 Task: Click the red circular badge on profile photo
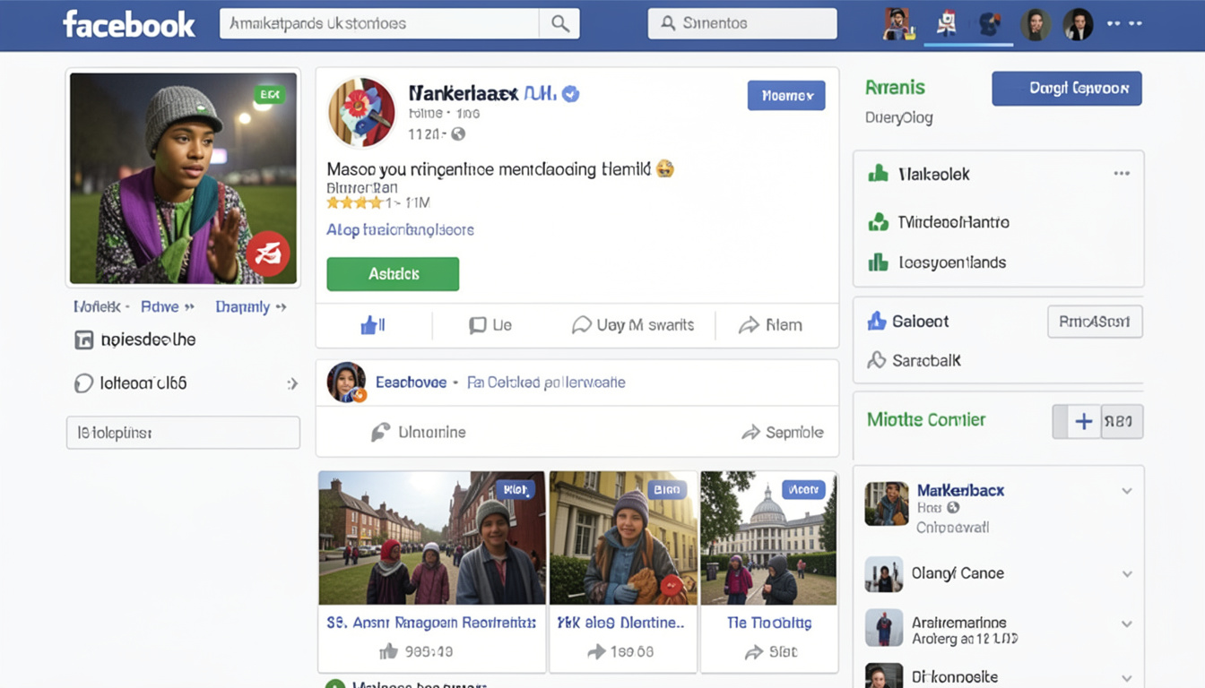pyautogui.click(x=268, y=254)
